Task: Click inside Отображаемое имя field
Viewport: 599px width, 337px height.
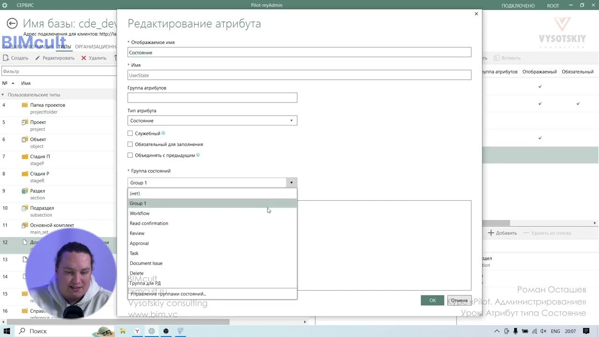Action: pos(299,52)
